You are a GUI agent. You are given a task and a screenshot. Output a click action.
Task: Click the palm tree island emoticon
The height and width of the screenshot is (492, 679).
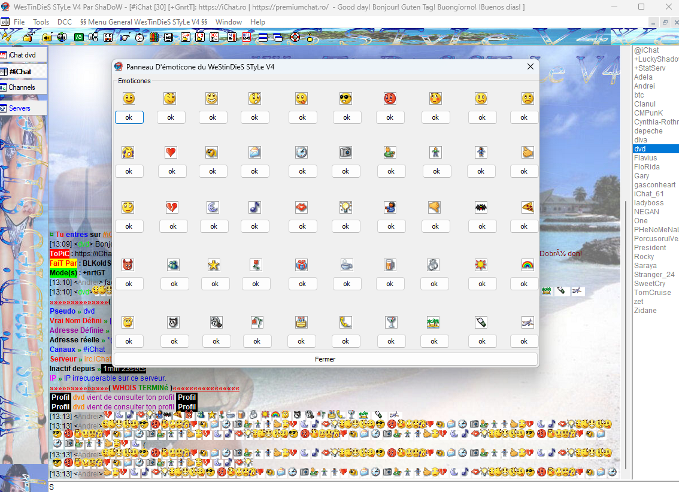coord(433,323)
